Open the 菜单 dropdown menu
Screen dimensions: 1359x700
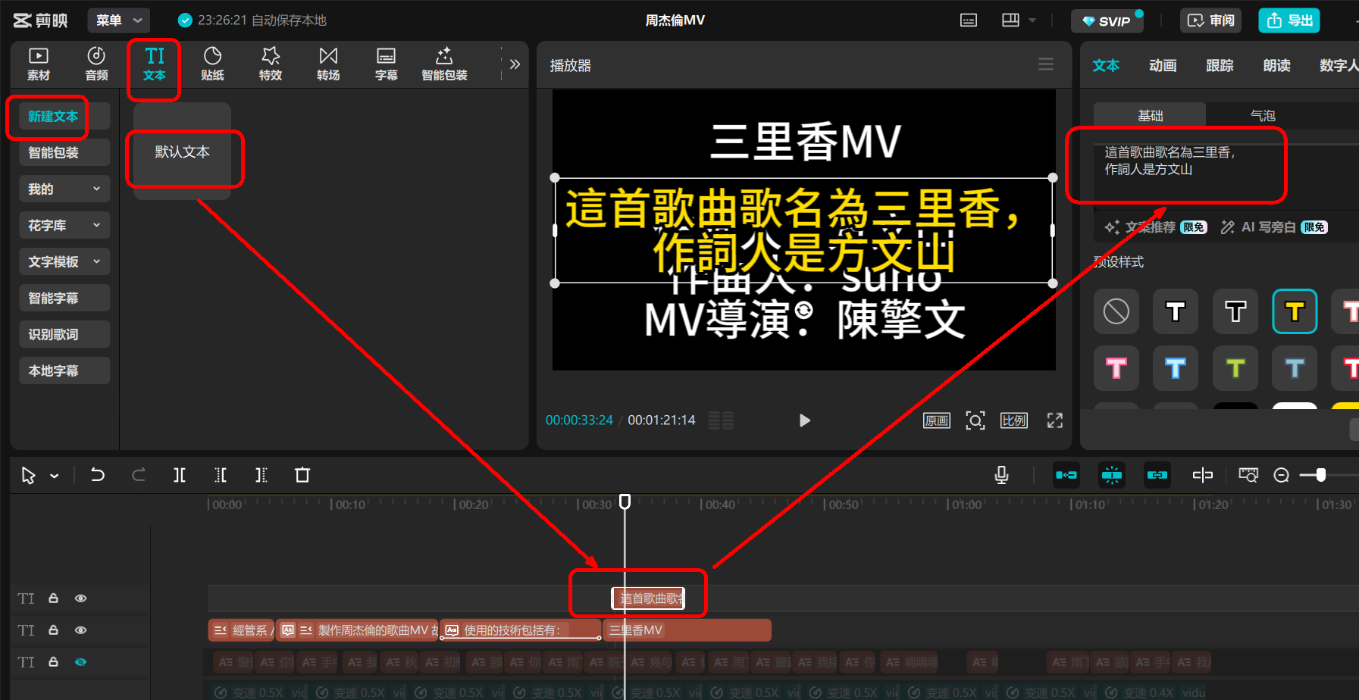coord(119,20)
